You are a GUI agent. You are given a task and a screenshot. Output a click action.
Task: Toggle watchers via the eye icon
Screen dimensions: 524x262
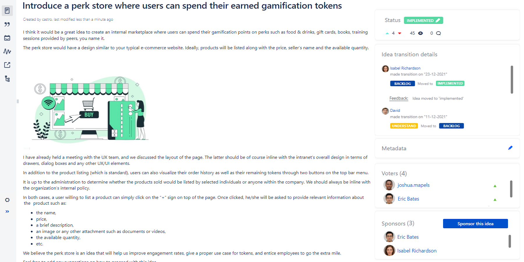pyautogui.click(x=420, y=33)
